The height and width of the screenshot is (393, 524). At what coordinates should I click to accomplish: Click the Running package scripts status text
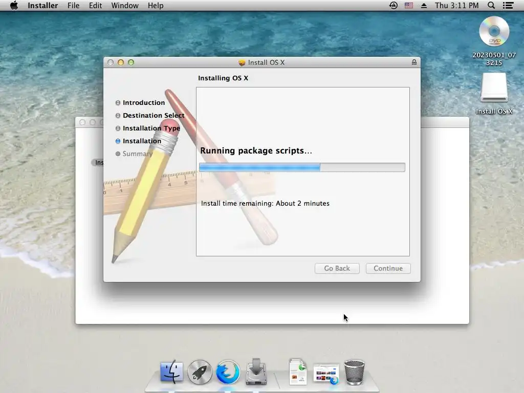pyautogui.click(x=256, y=151)
